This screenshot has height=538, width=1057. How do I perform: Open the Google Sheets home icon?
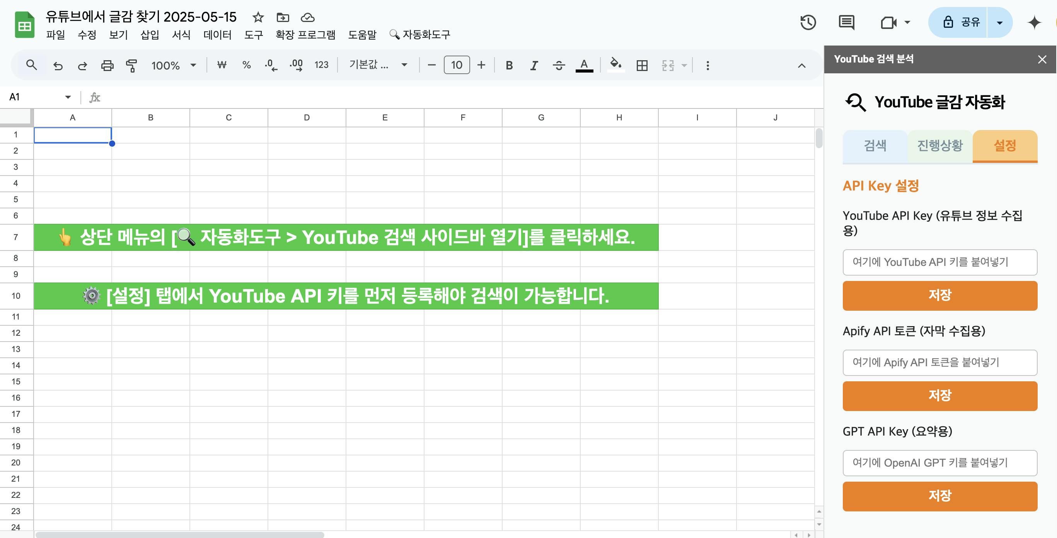click(x=24, y=25)
